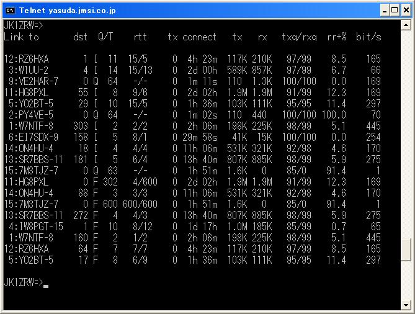Click '1:W7NTF-8' in the row with dst 303
The image size is (415, 314).
coord(31,126)
